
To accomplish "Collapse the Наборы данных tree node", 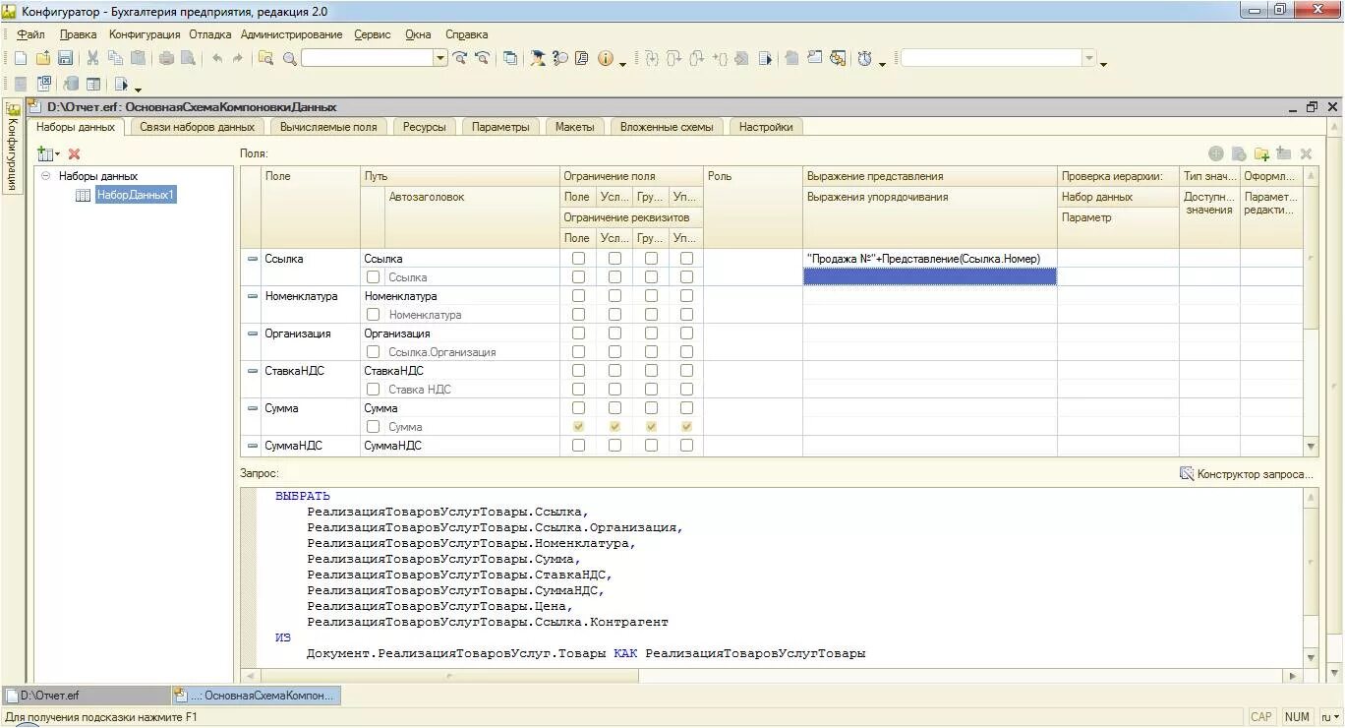I will tap(46, 176).
